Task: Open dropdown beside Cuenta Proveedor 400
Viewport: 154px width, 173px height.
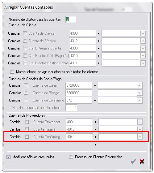Action: [x=140, y=122]
